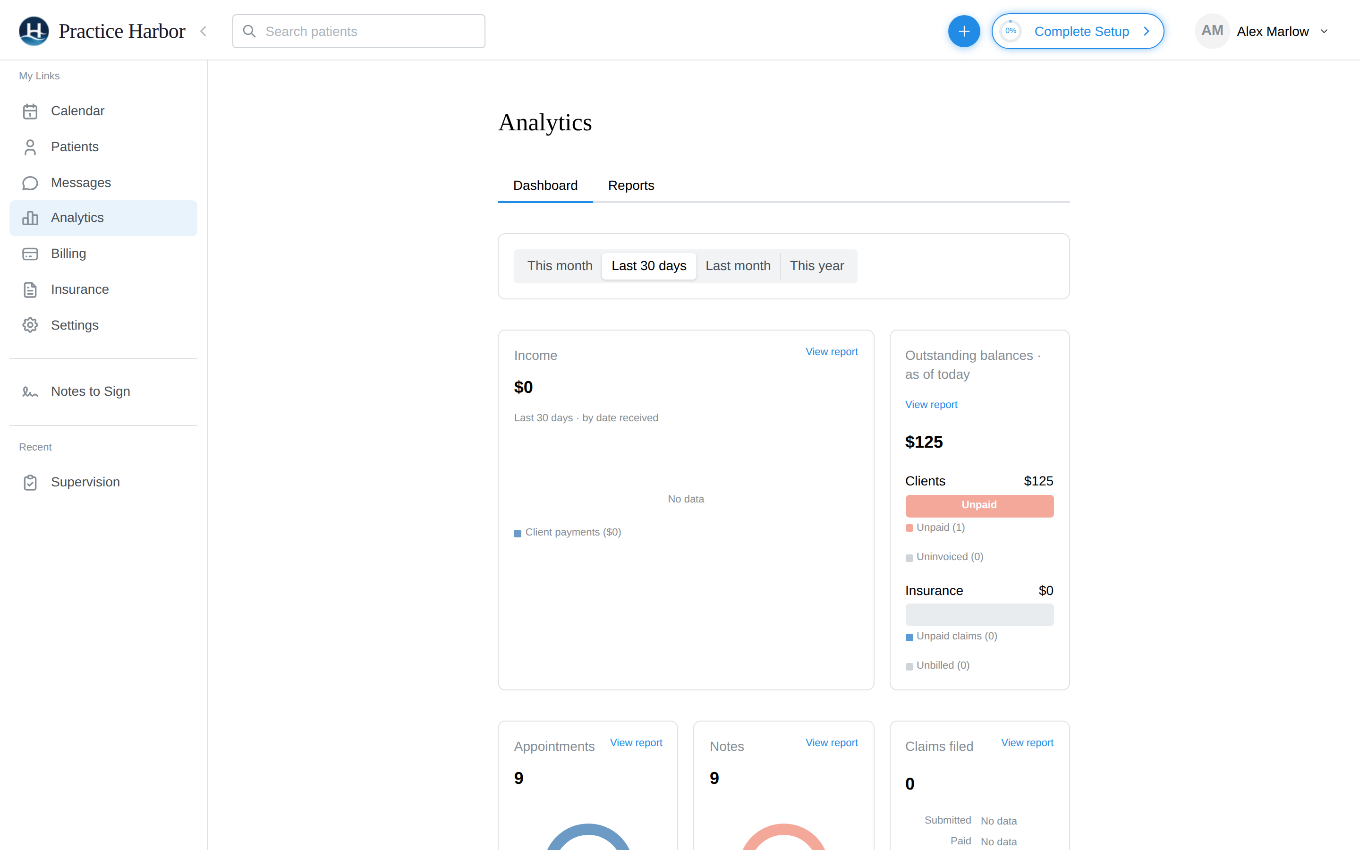Open Calendar from the sidebar

(x=103, y=111)
